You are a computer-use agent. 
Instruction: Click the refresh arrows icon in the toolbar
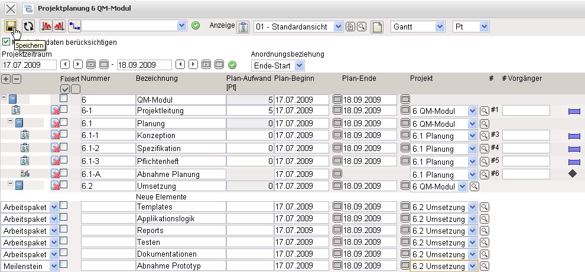[28, 26]
